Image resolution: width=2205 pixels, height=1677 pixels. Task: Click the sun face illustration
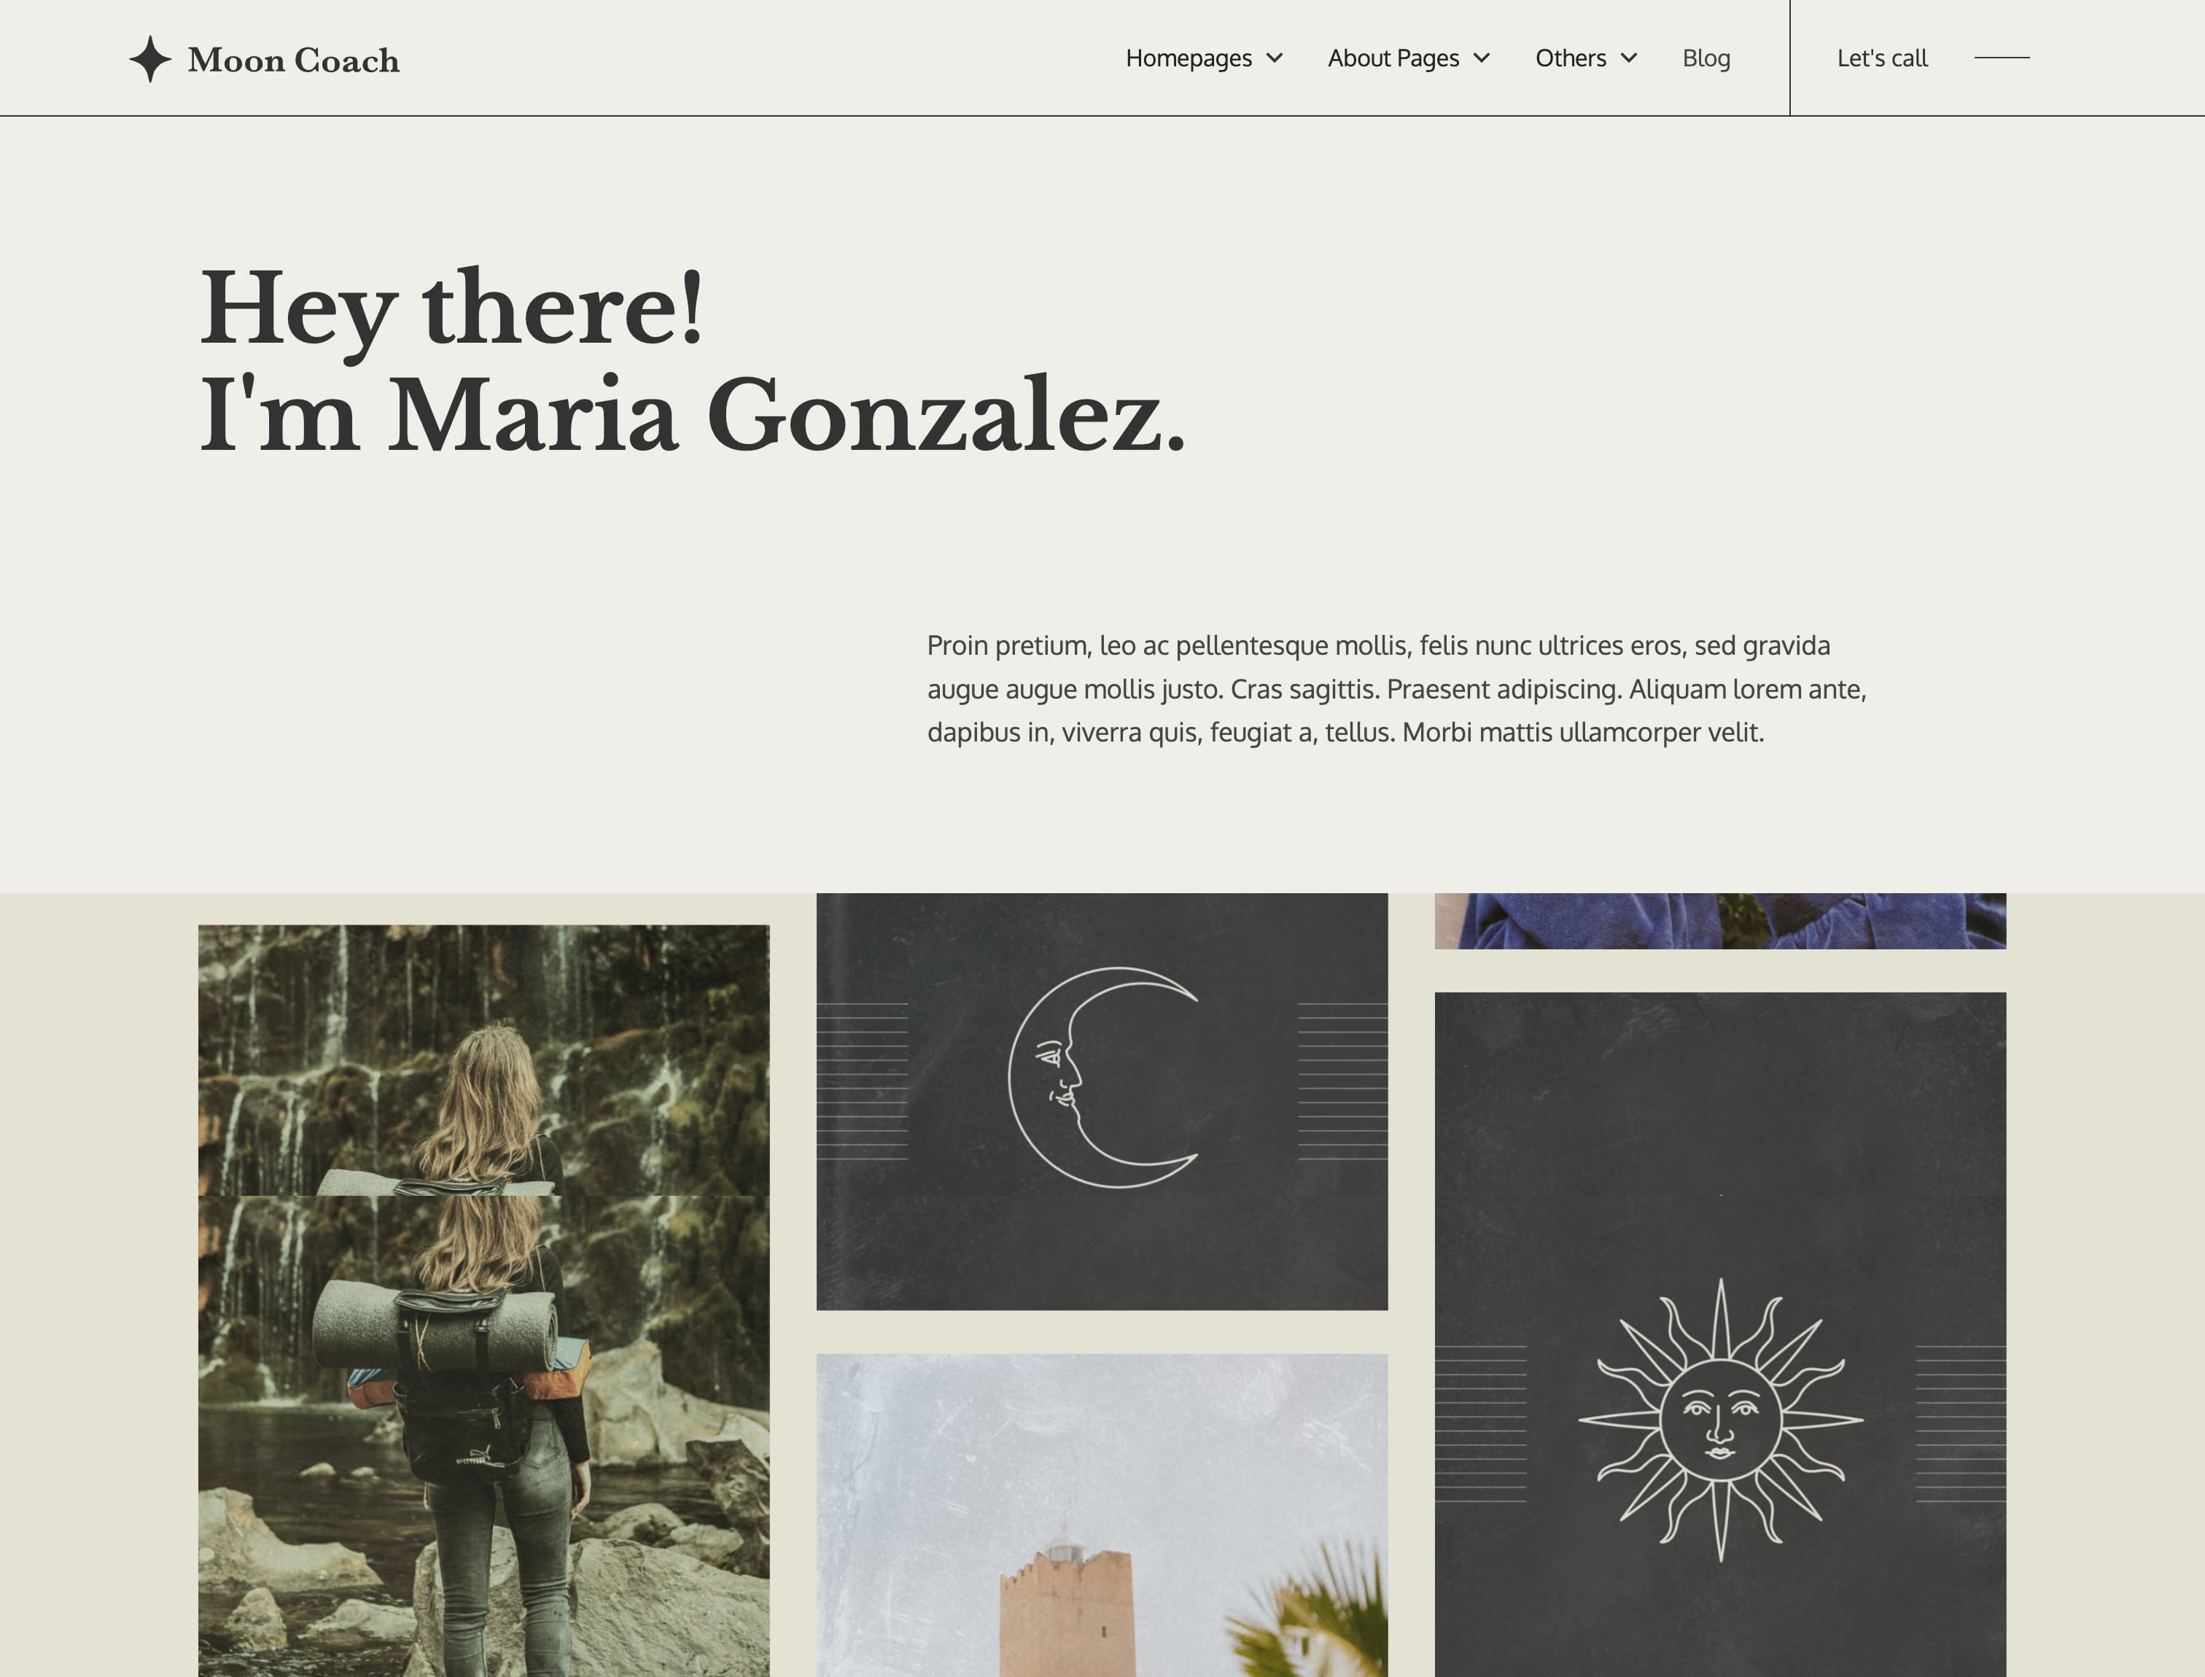1720,1420
